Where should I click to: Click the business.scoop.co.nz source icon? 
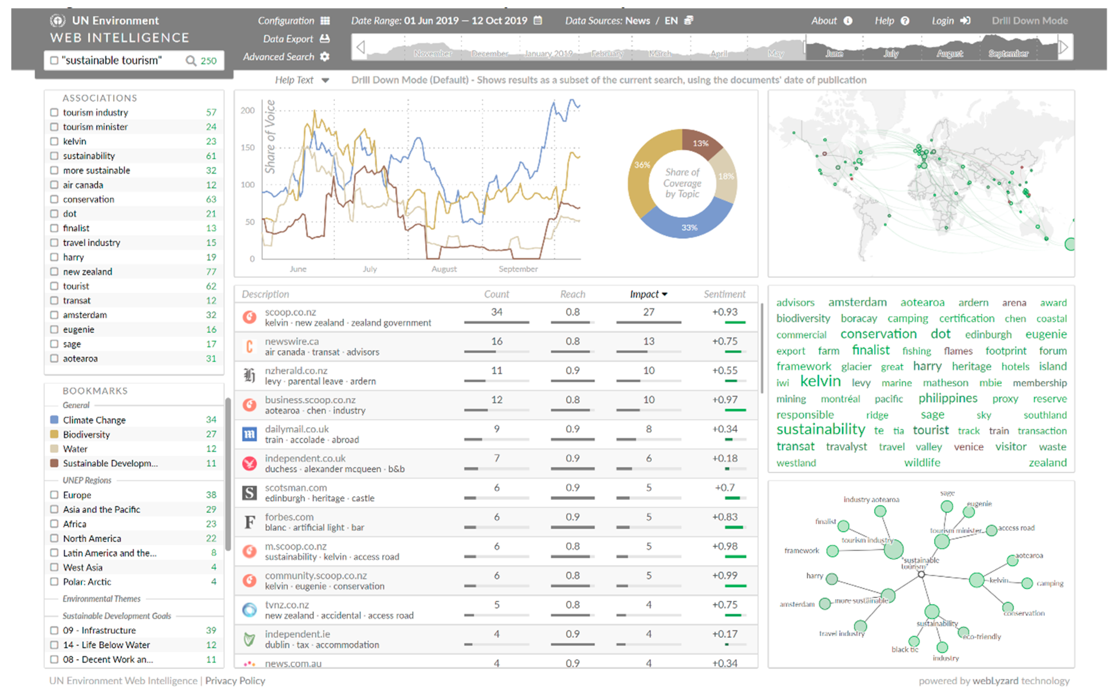(249, 404)
